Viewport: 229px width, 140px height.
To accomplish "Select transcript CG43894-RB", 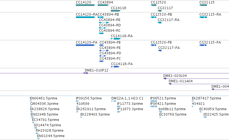I will (x=101, y=17).
